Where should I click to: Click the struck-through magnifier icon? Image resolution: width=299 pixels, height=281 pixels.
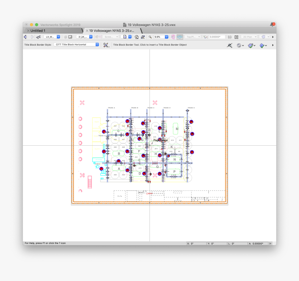pos(229,45)
